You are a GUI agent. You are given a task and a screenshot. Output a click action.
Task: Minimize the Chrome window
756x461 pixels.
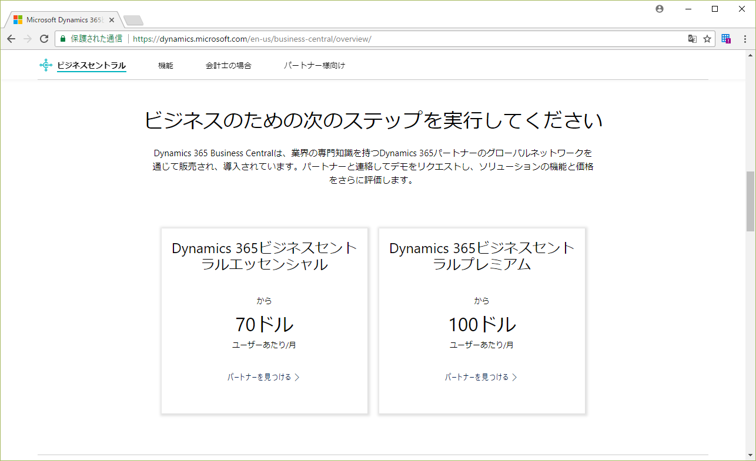coord(688,9)
